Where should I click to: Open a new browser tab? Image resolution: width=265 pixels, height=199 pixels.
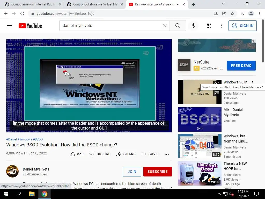click(194, 4)
